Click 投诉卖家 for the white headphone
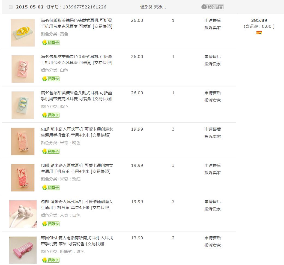 [213, 64]
